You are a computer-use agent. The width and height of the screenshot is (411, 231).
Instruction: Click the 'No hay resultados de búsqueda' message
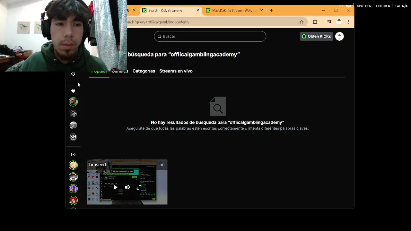point(217,122)
